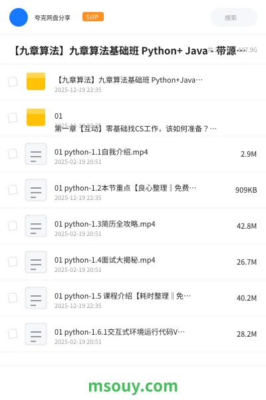The height and width of the screenshot is (400, 266).
Task: Select checkbox for 1.4面试大揭秘.mp4
Action: tap(13, 262)
